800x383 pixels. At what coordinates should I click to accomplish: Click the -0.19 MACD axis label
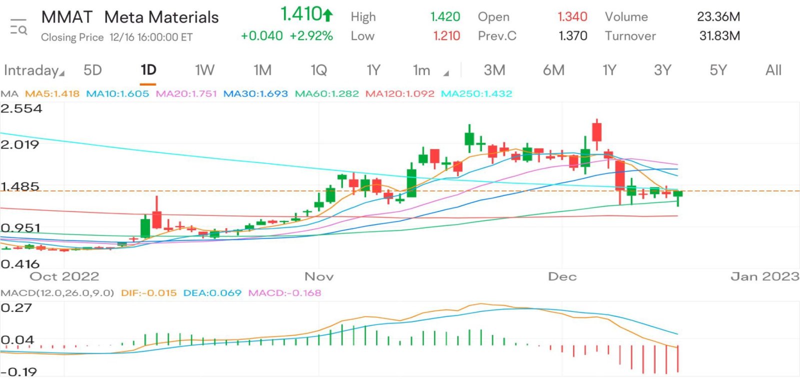click(18, 372)
